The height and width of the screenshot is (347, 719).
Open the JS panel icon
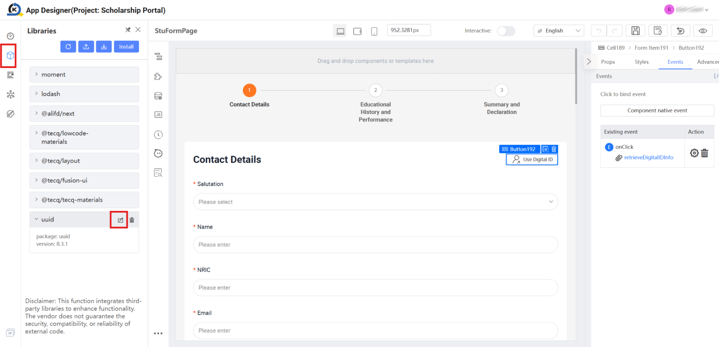coord(158,114)
